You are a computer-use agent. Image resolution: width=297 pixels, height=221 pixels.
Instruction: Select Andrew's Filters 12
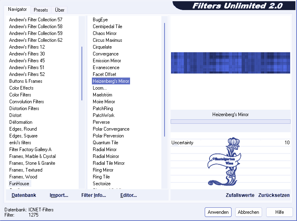[x=27, y=47]
